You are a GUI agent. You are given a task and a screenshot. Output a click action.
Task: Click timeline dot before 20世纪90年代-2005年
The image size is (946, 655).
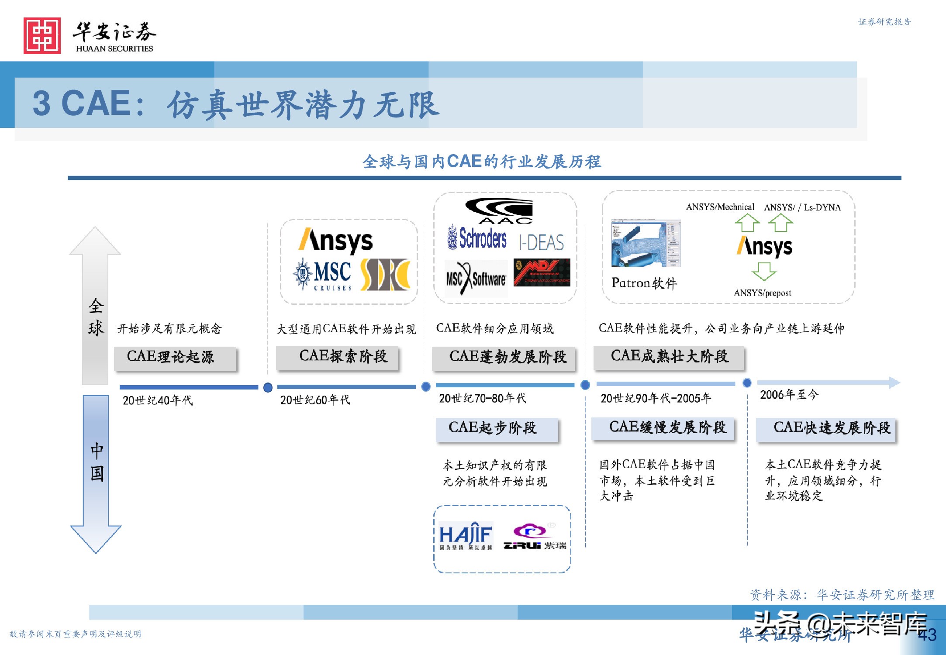click(585, 385)
